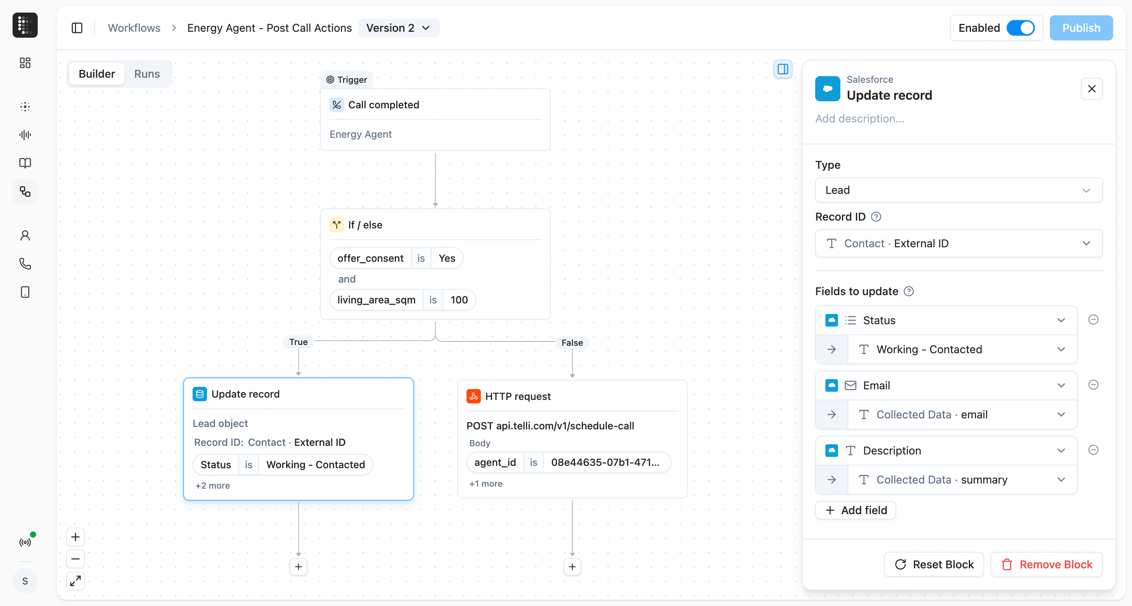Screen dimensions: 1132x606
Task: Add block below the HTTP request node
Action: click(572, 566)
